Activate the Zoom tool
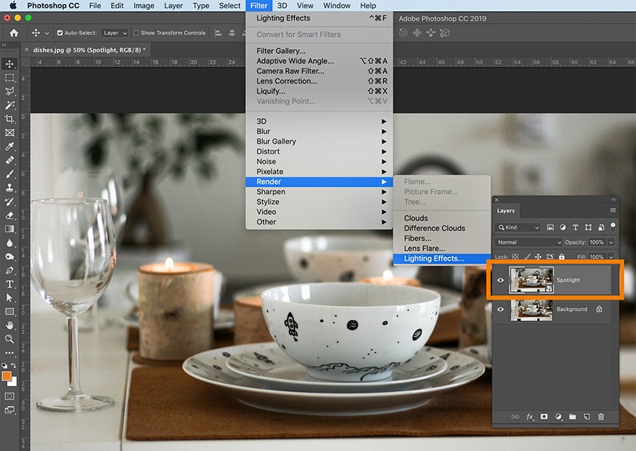636x451 pixels. [x=10, y=338]
